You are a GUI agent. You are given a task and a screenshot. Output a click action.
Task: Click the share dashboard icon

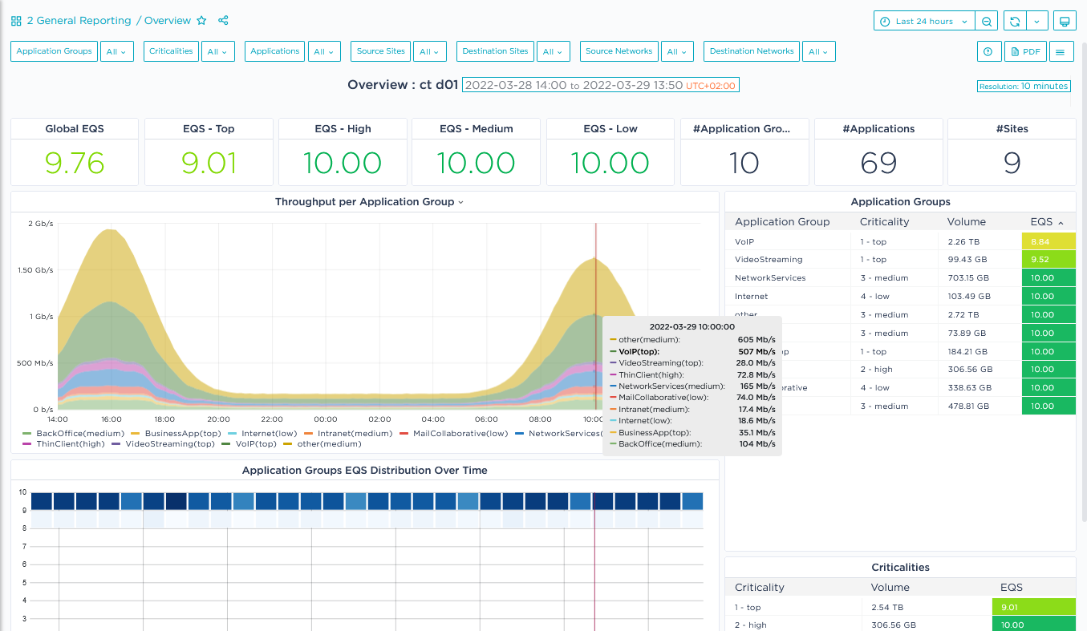tap(224, 21)
